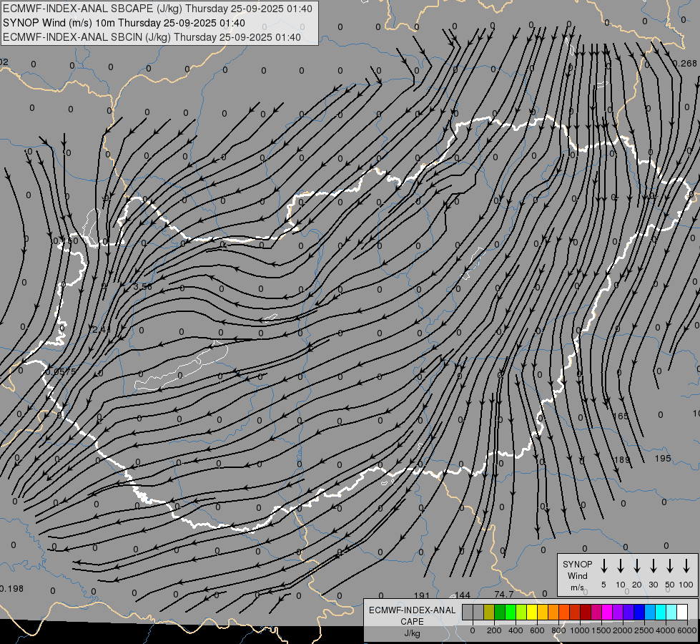This screenshot has height=644, width=700.
Task: Pick the light cyan swatch next to white
Action: point(671,612)
